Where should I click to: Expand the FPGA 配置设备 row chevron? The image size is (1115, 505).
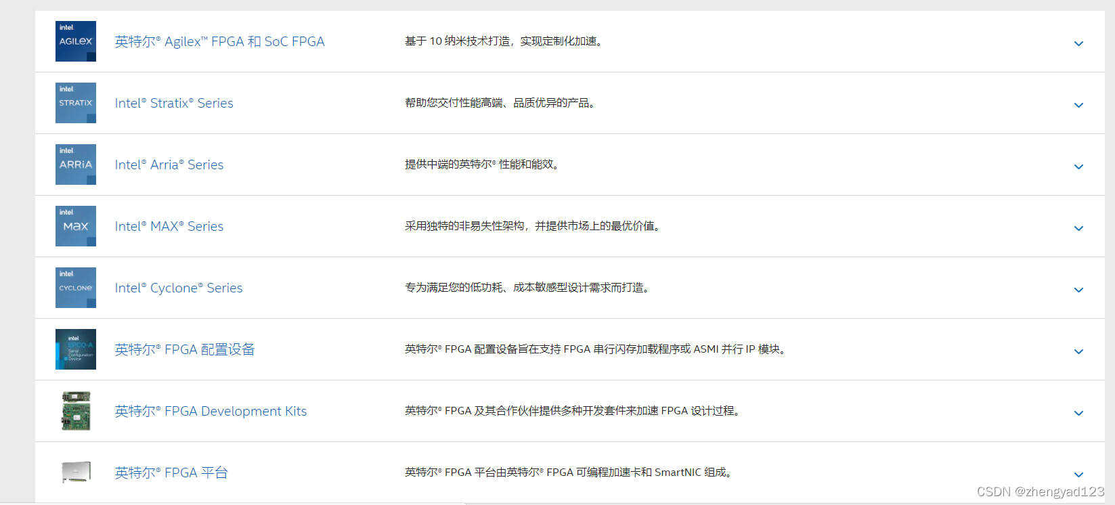point(1078,351)
